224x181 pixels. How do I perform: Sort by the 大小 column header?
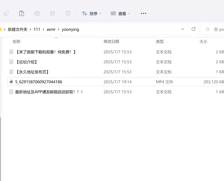(x=203, y=41)
